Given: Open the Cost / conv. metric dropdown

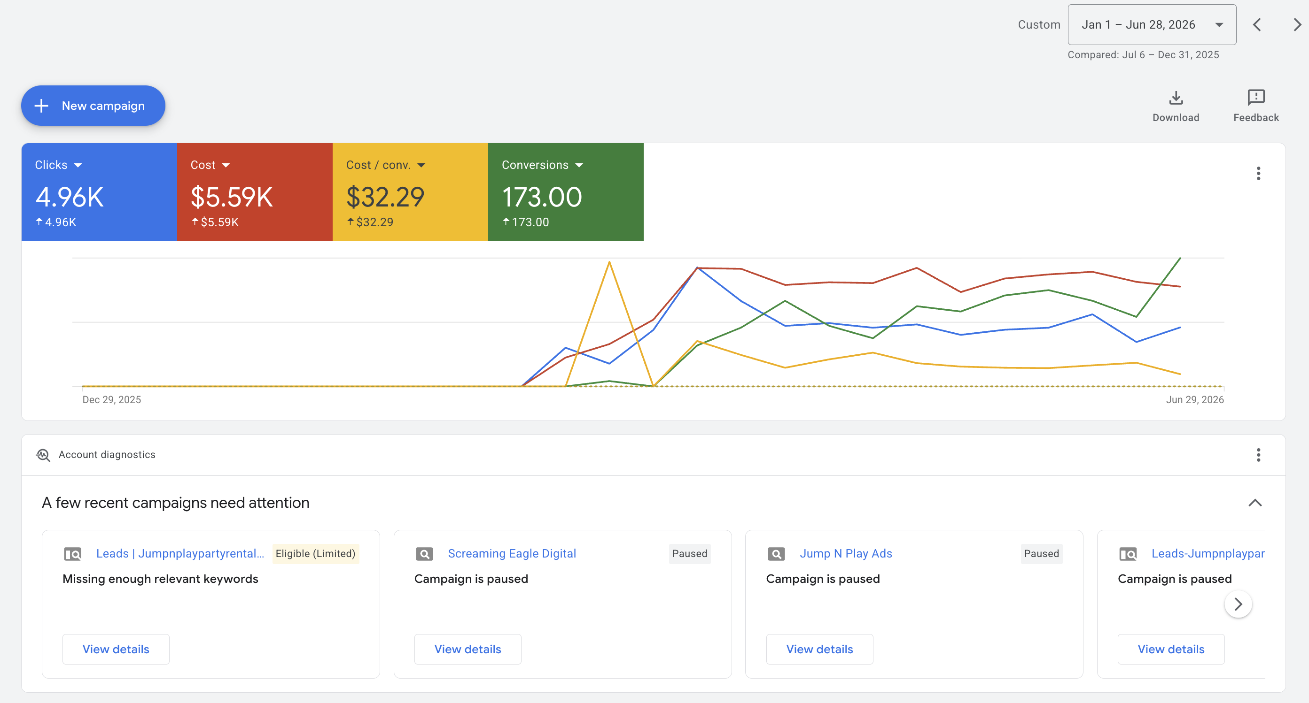Looking at the screenshot, I should point(385,165).
